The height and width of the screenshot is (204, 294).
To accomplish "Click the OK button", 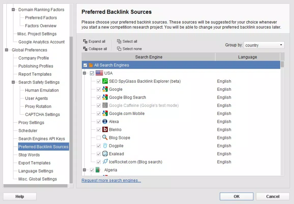I will (x=236, y=197).
